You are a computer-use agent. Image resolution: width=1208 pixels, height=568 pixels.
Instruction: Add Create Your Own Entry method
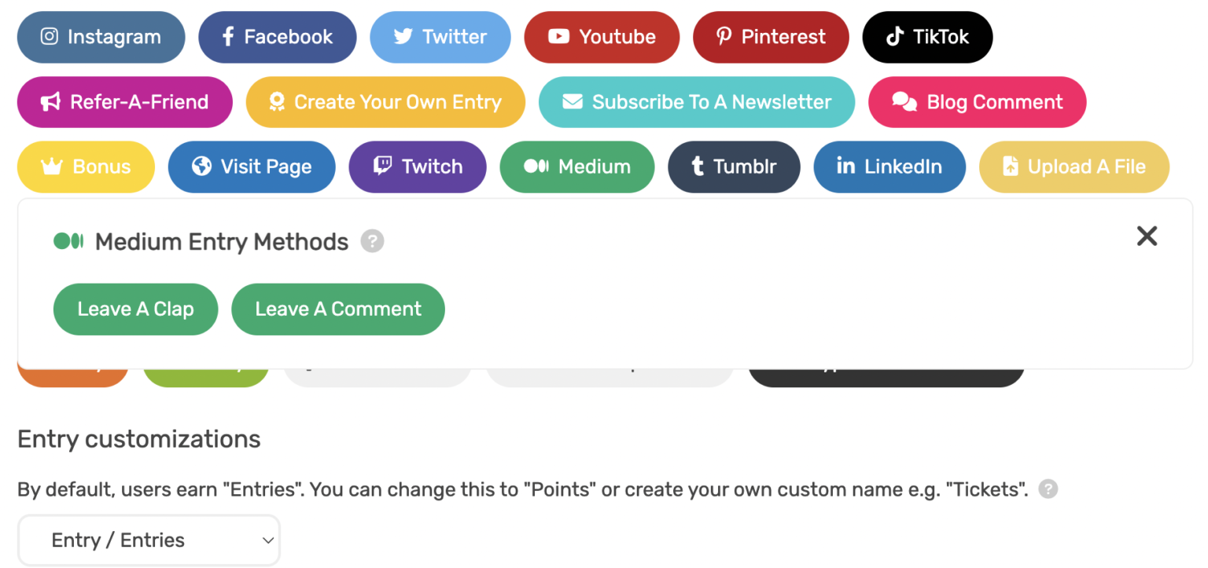pos(385,102)
